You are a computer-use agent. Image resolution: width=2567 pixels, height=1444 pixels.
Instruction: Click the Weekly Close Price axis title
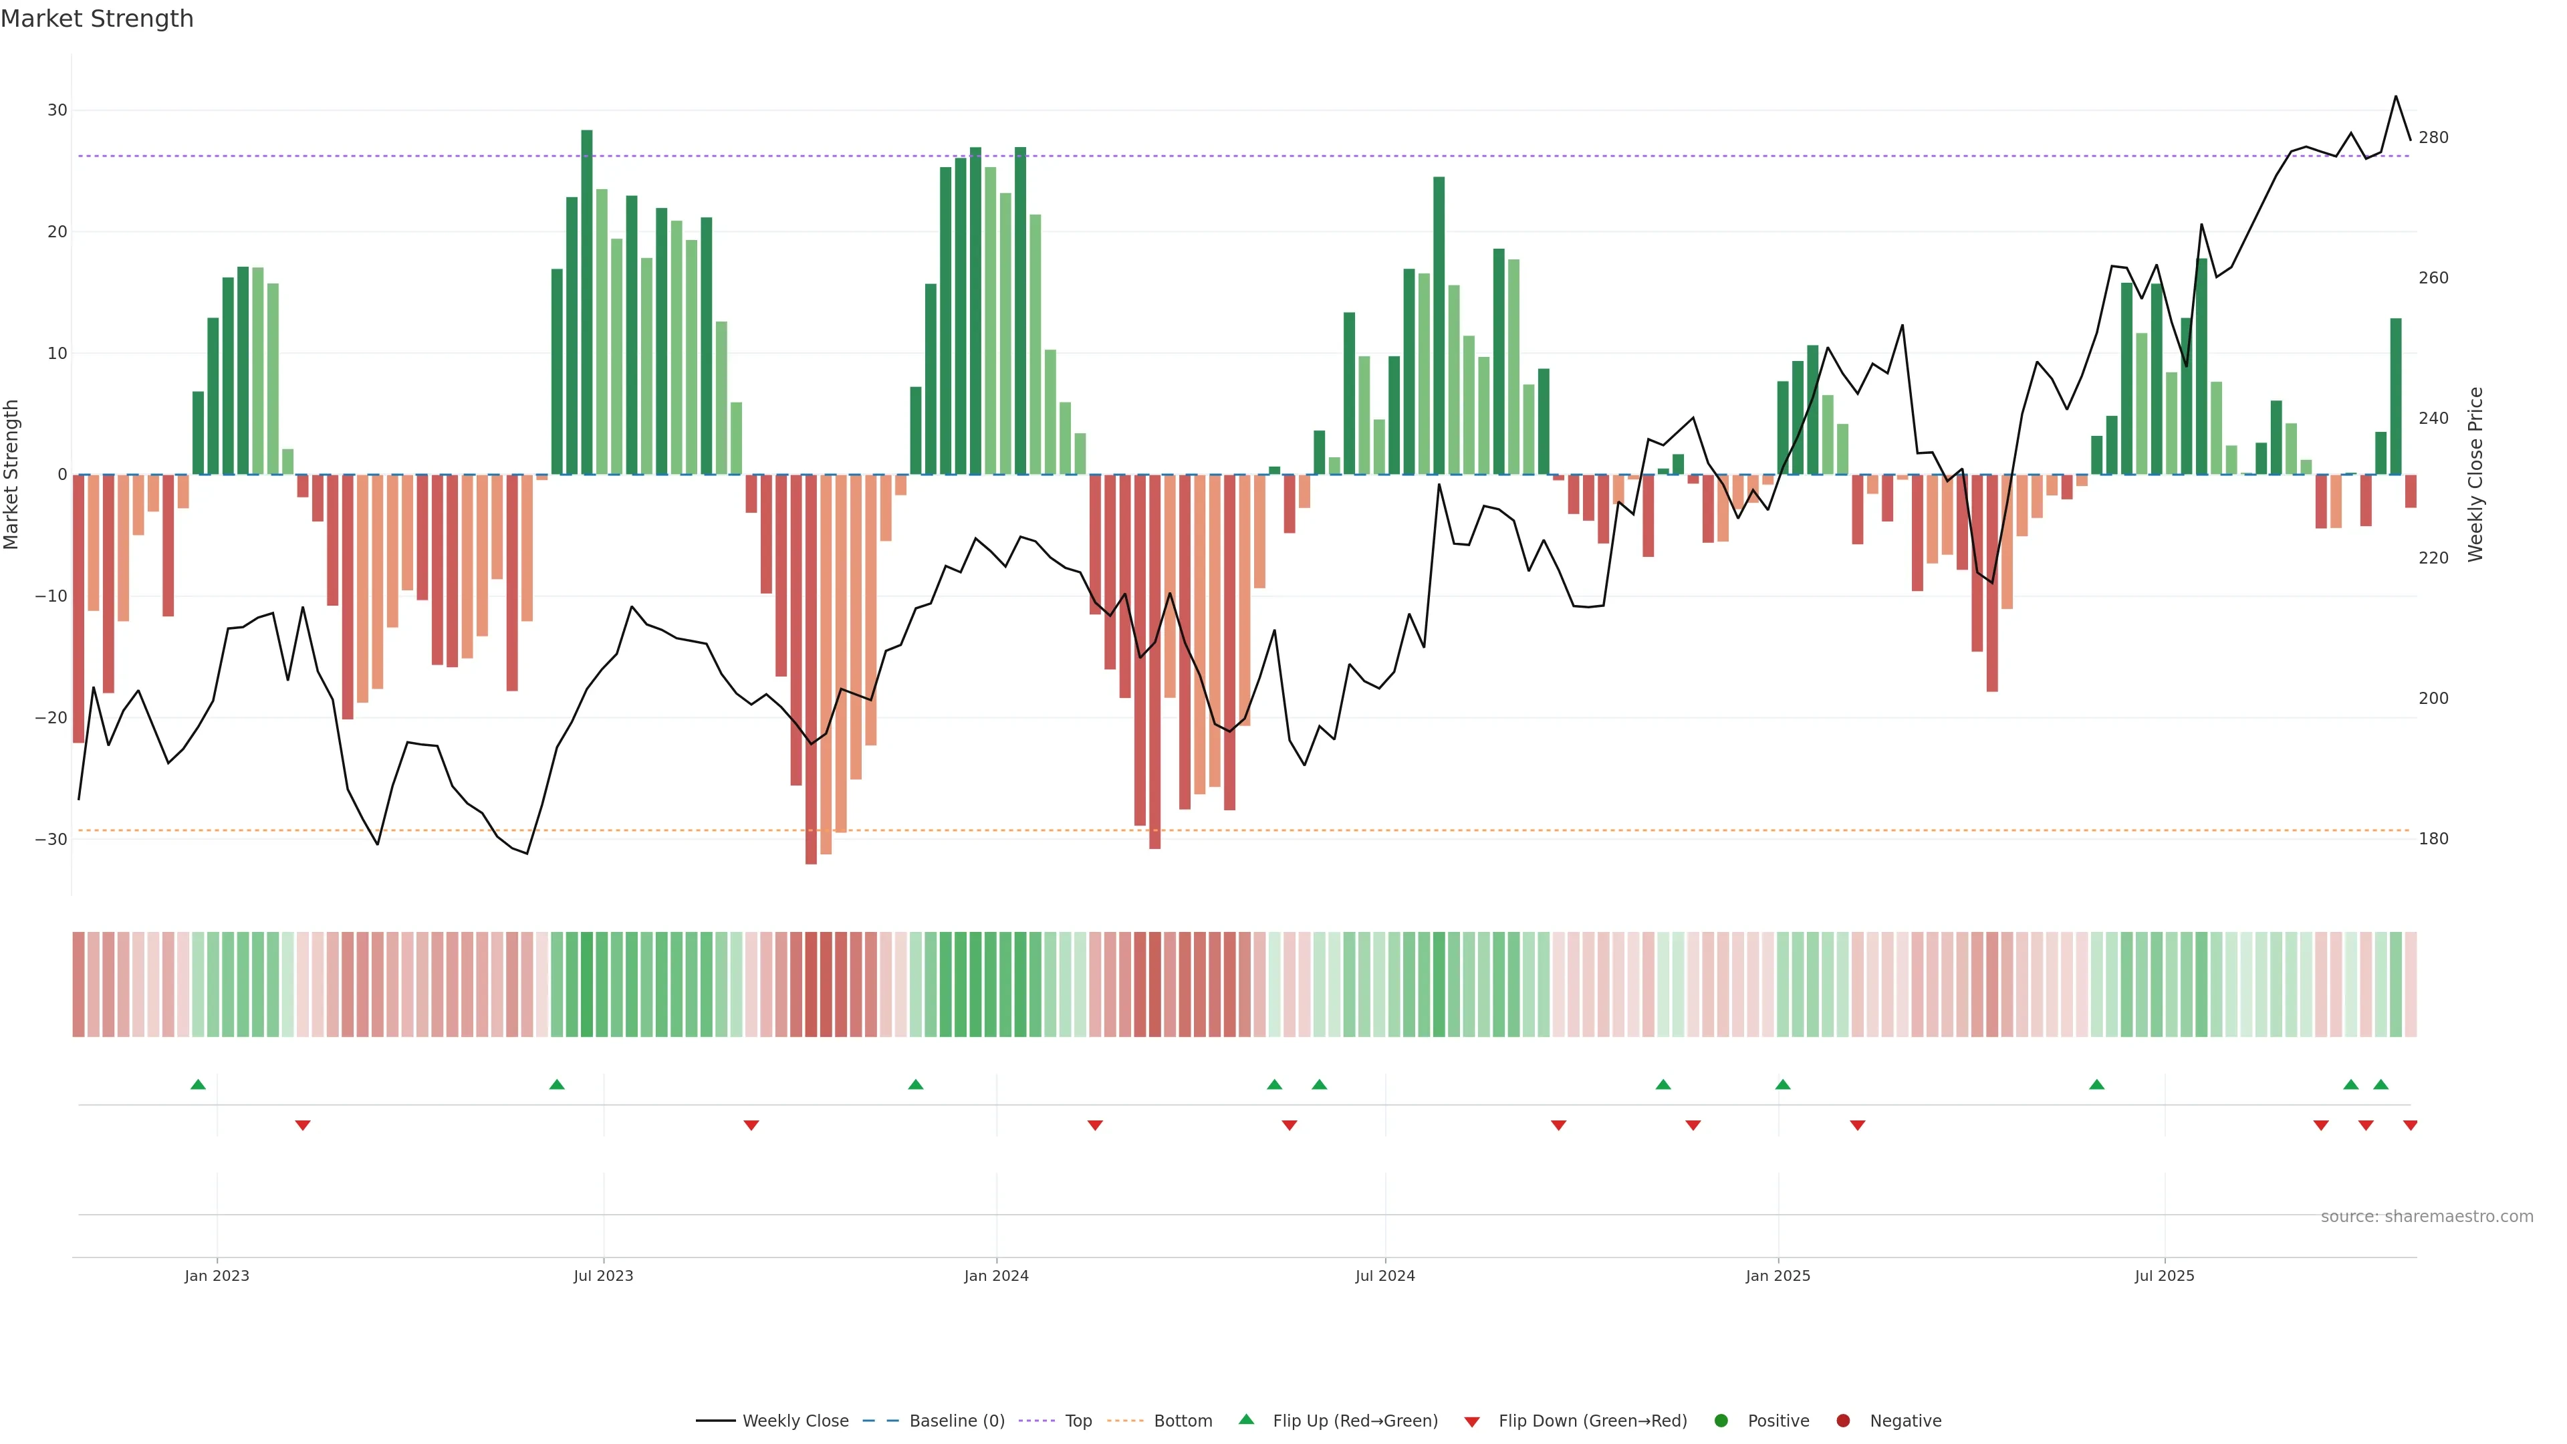point(2475,475)
